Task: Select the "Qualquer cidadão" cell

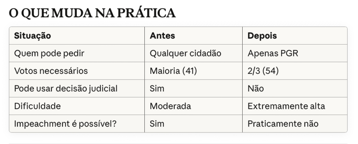Action: pos(185,54)
